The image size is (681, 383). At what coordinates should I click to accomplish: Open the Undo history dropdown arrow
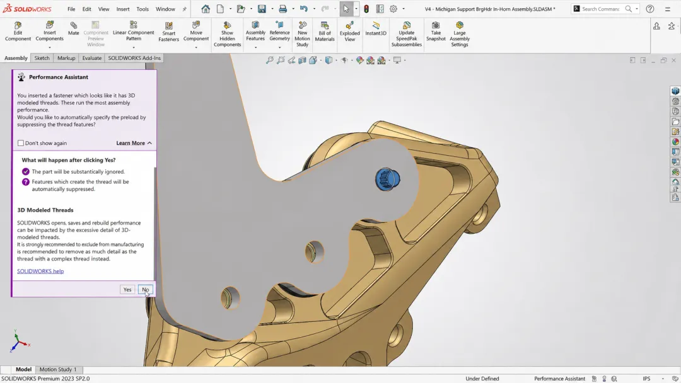(314, 9)
